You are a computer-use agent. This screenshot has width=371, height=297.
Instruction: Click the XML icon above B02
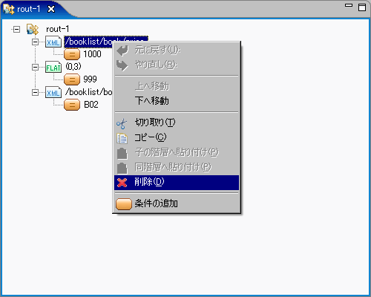tap(53, 92)
